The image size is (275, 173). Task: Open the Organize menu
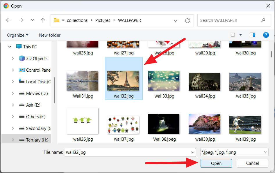coord(17,35)
